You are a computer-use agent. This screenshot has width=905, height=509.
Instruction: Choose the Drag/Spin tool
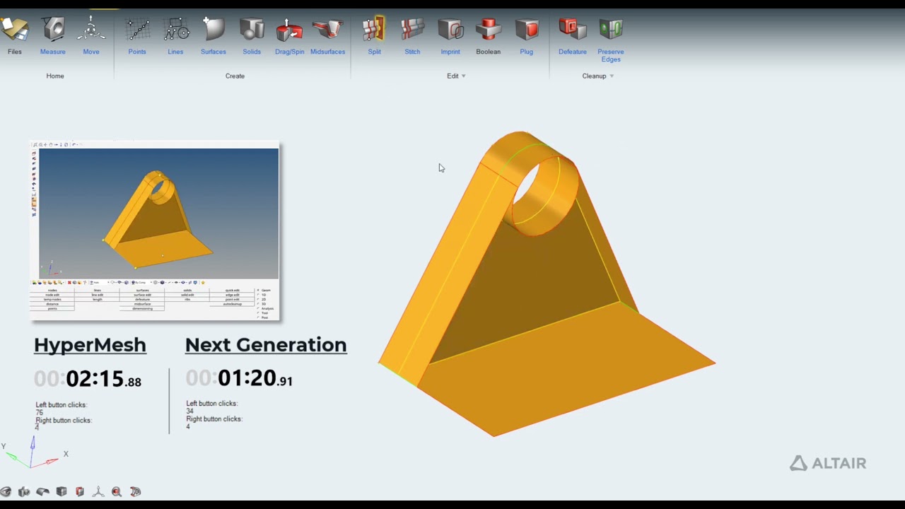pyautogui.click(x=289, y=35)
